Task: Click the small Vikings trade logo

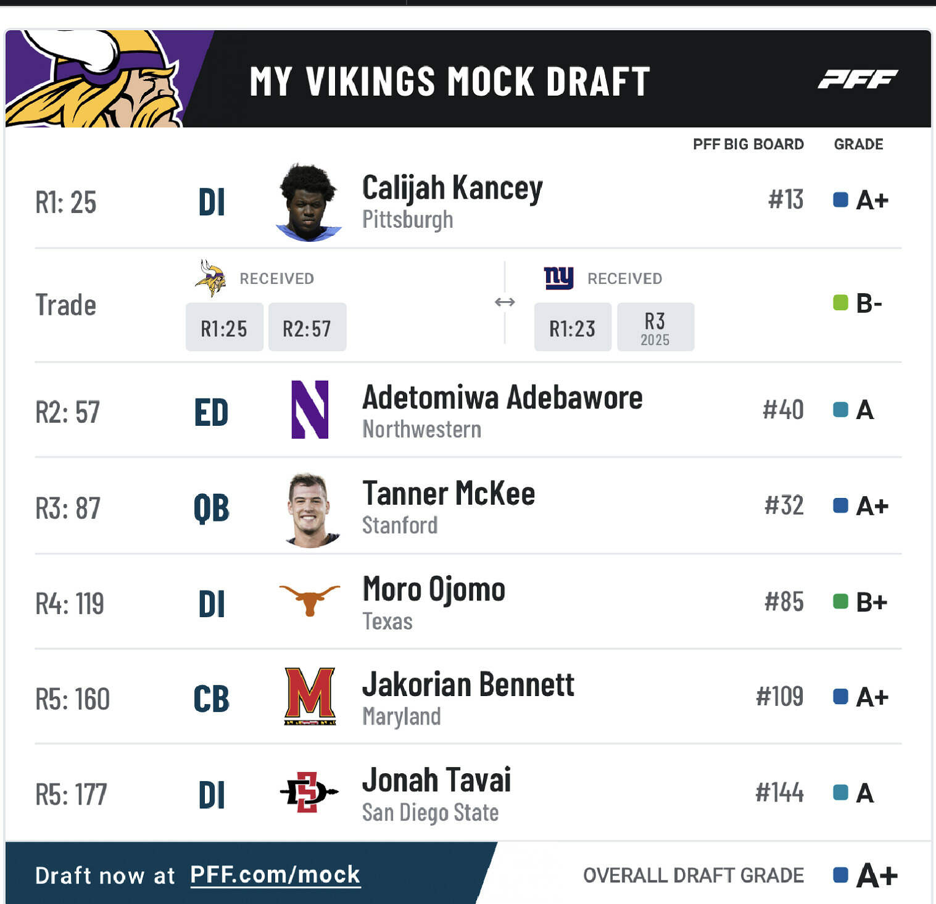Action: pyautogui.click(x=210, y=278)
